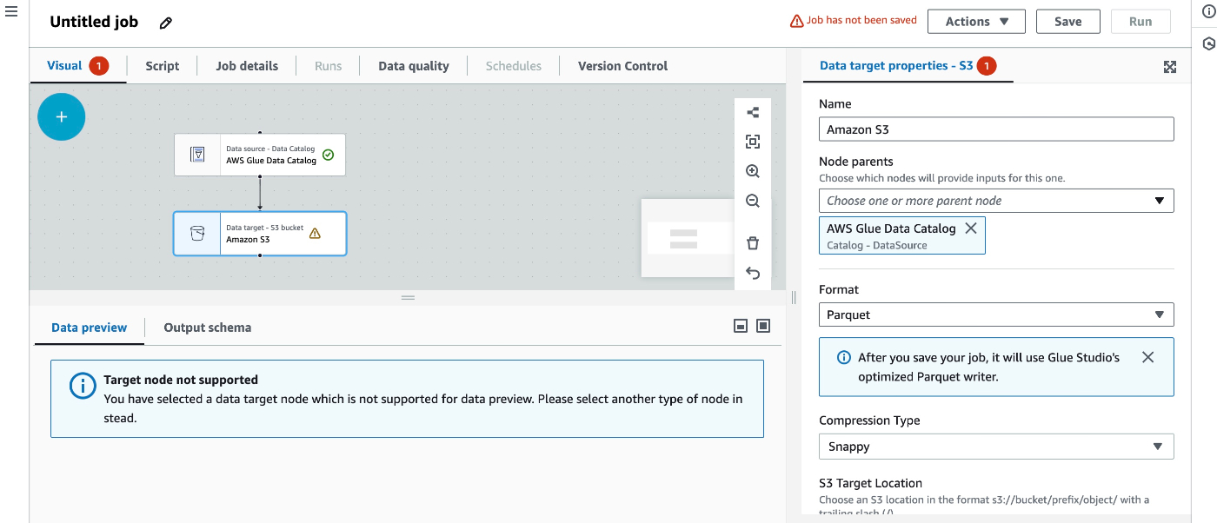This screenshot has height=523, width=1217.
Task: Add a node with the plus button
Action: click(62, 116)
